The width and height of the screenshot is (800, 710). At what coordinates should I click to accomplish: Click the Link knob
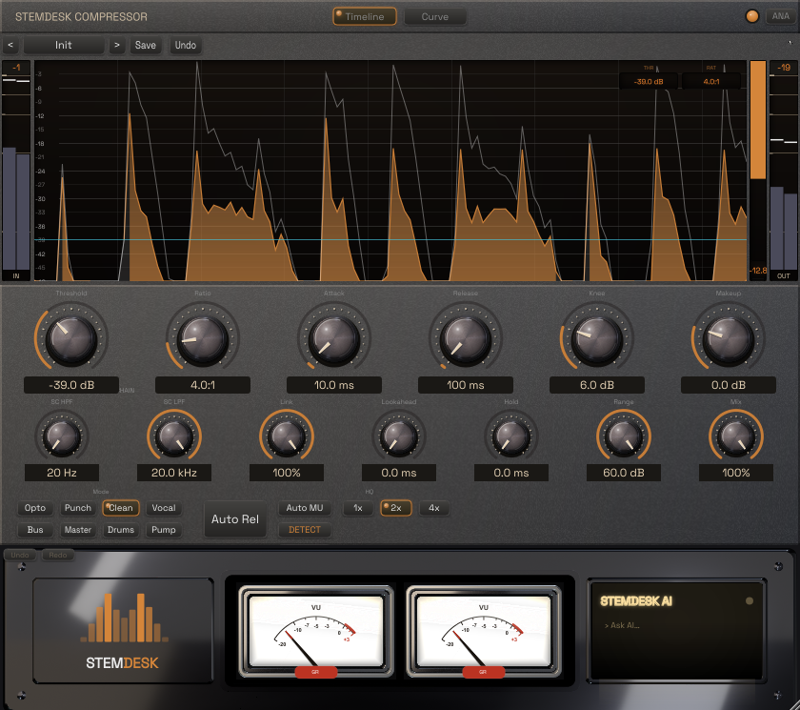287,436
